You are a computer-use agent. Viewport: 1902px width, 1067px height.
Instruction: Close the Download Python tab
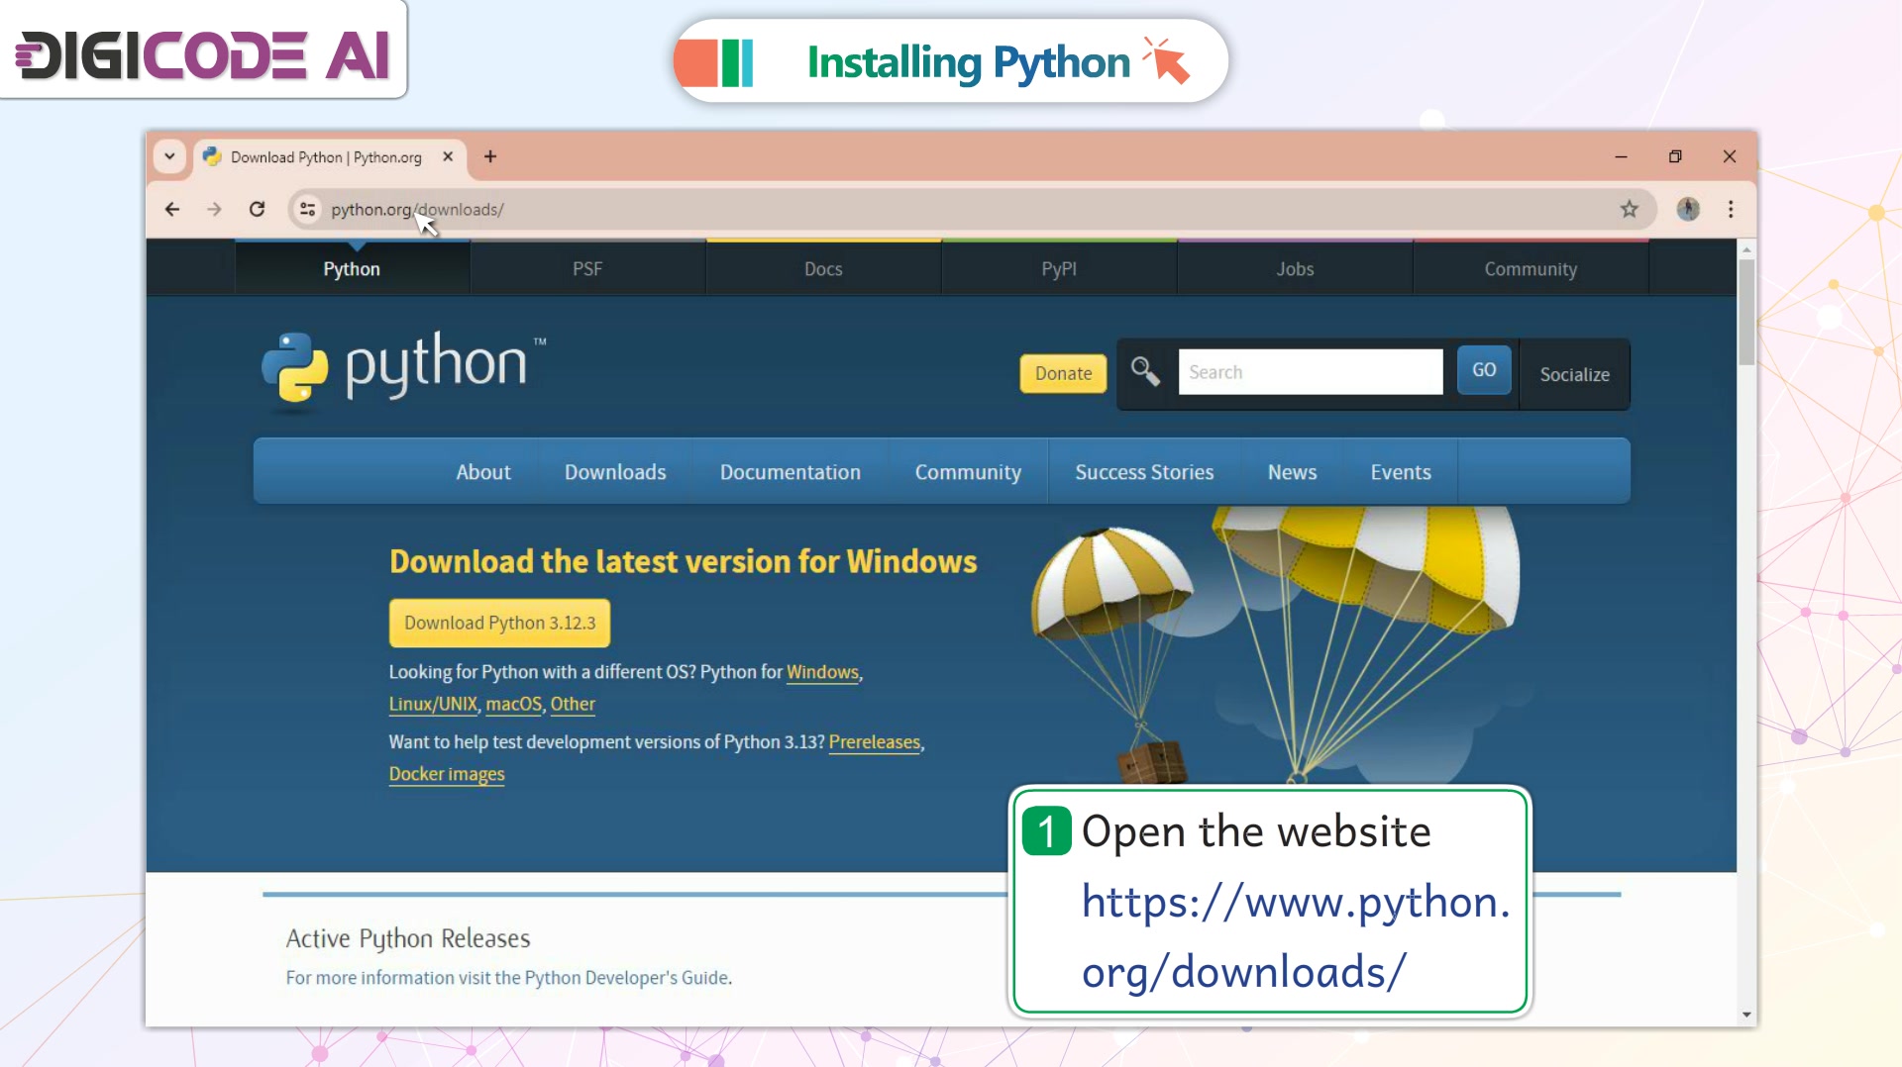coord(448,156)
